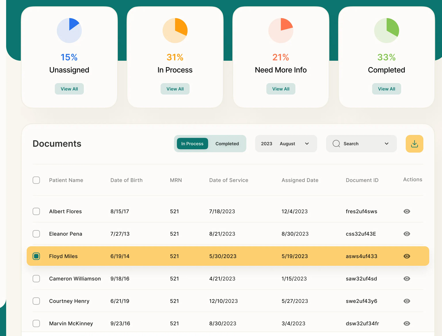Click View All under Completed card
The height and width of the screenshot is (336, 442).
click(386, 89)
